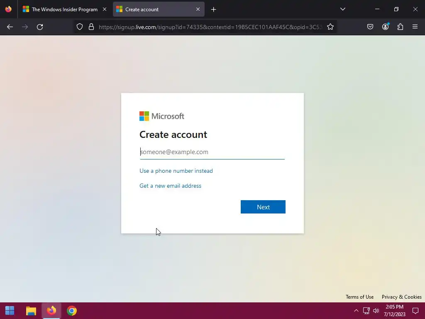Open a new tab with the plus button
This screenshot has height=319, width=425.
[x=214, y=10]
